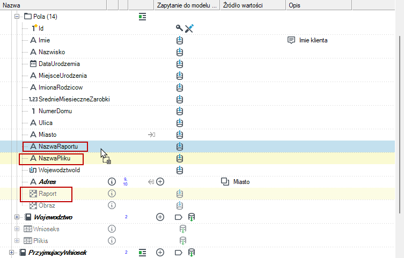This screenshot has width=404, height=258.
Task: Click the info icon in Adres row
Action: click(112, 182)
